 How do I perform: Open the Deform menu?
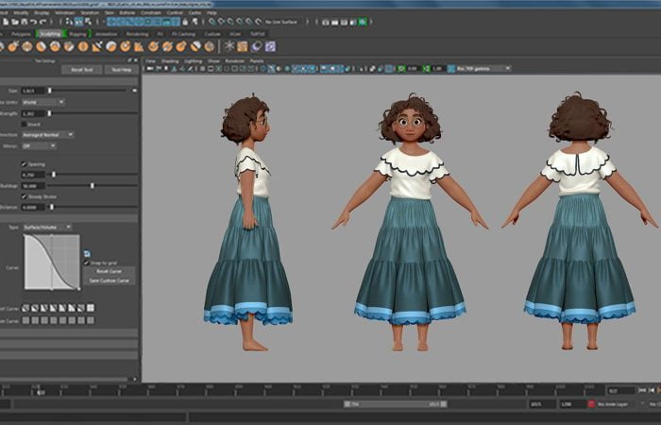[x=127, y=12]
